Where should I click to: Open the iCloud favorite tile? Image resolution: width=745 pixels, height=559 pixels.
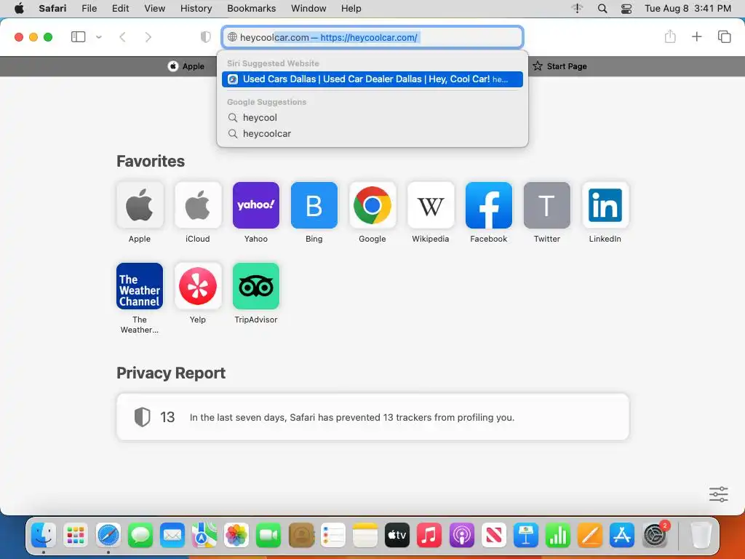pyautogui.click(x=198, y=205)
